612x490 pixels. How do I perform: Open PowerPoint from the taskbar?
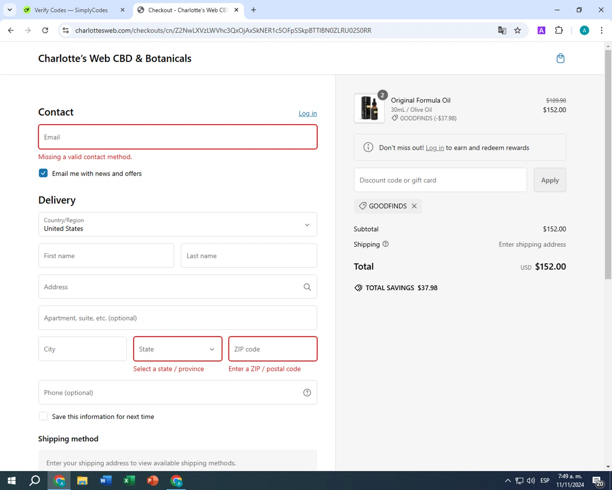click(x=152, y=481)
